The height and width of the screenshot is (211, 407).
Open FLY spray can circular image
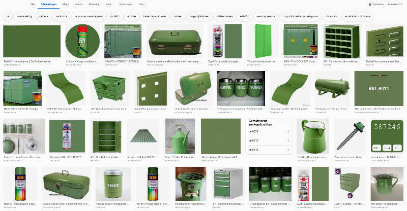coord(82,41)
